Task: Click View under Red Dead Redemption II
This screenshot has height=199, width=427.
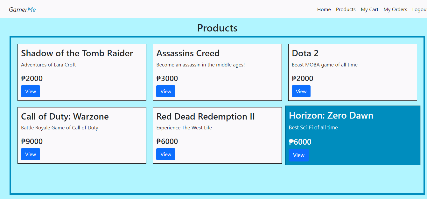Action: pyautogui.click(x=166, y=154)
